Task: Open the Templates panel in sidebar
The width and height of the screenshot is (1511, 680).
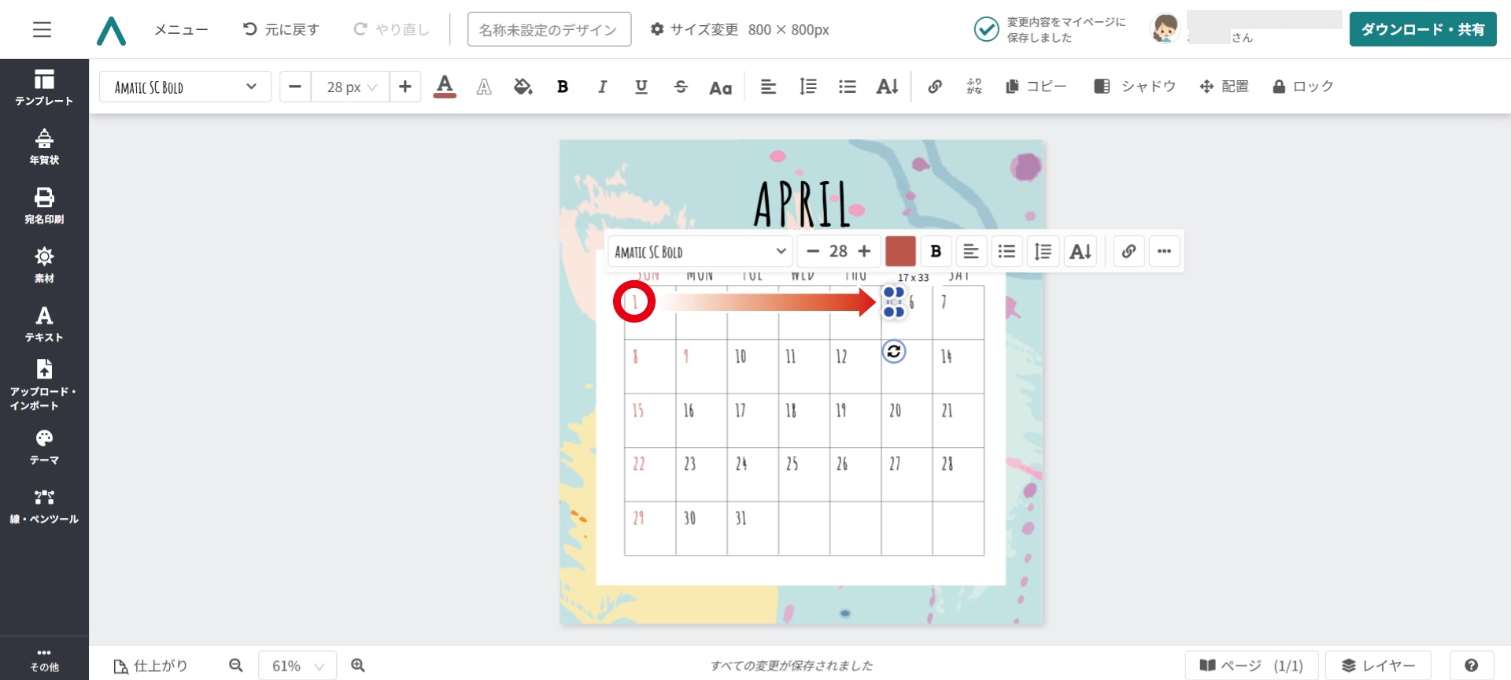Action: tap(44, 87)
